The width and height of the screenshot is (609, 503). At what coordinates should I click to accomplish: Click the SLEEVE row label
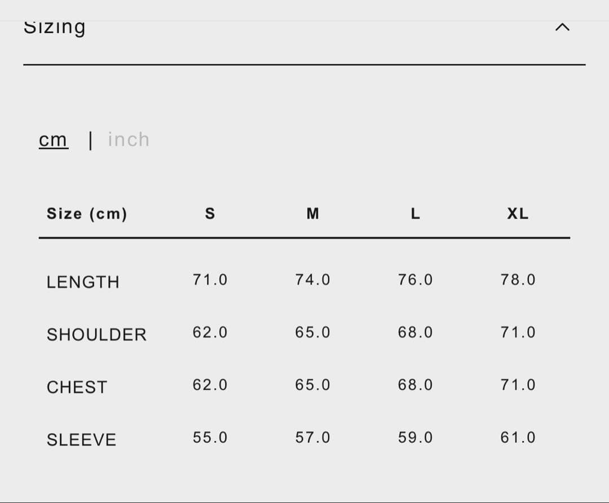pyautogui.click(x=81, y=440)
